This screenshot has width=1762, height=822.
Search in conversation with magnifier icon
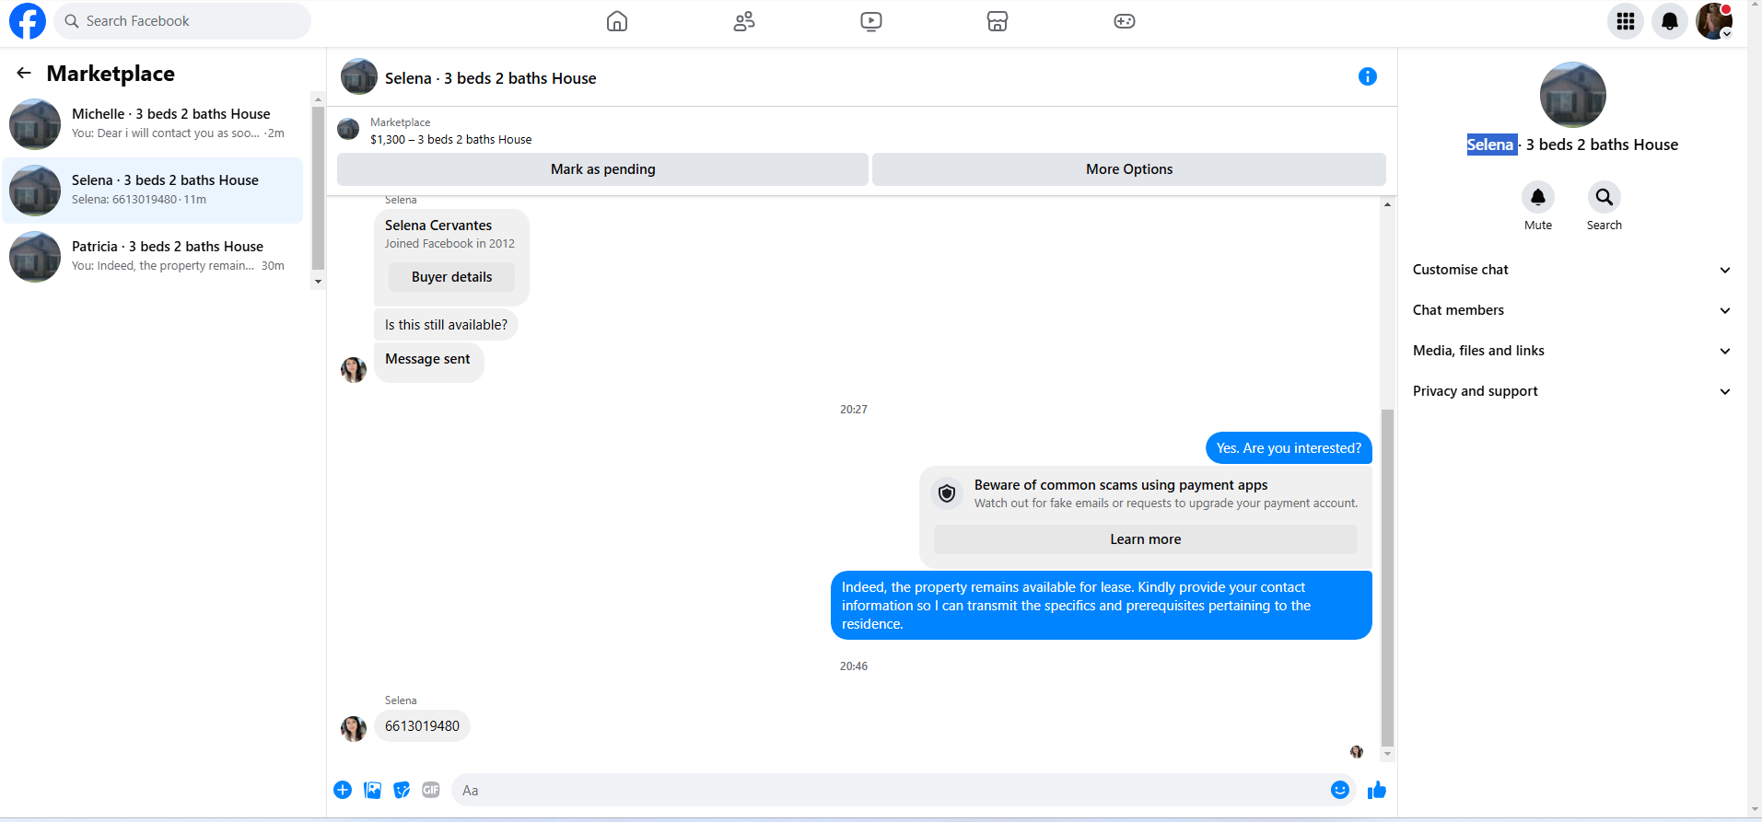pos(1604,197)
